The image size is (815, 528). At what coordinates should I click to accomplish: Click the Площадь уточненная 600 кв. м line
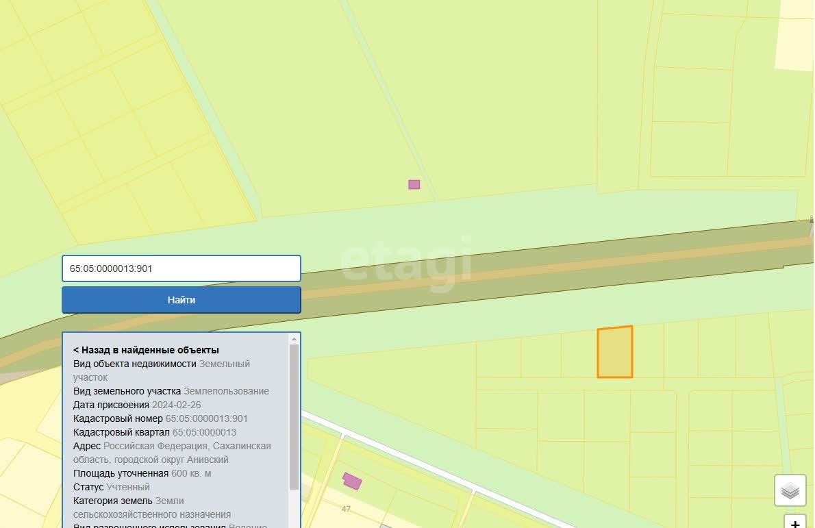click(x=142, y=473)
